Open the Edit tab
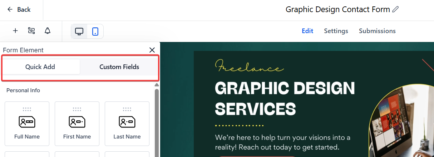434x157 pixels. pyautogui.click(x=307, y=31)
